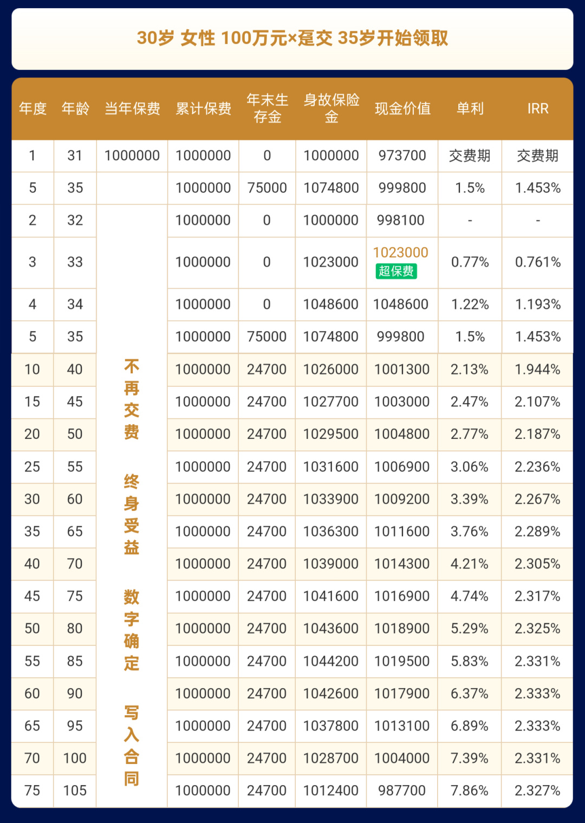The height and width of the screenshot is (823, 585).
Task: Select the 年末生存金 column header
Action: coord(267,108)
